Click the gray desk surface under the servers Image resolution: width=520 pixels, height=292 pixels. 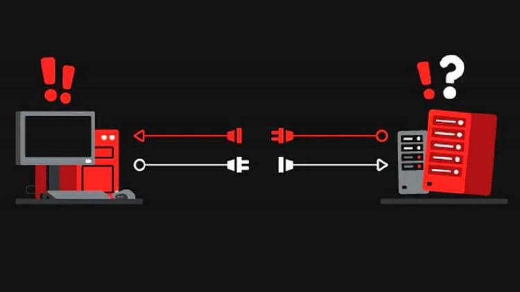click(444, 201)
